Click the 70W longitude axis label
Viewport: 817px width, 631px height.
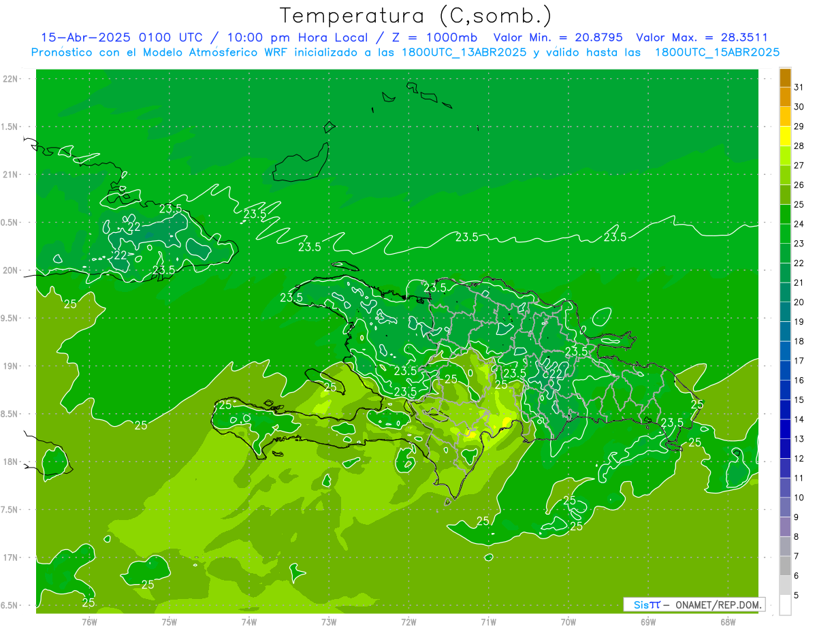568,622
